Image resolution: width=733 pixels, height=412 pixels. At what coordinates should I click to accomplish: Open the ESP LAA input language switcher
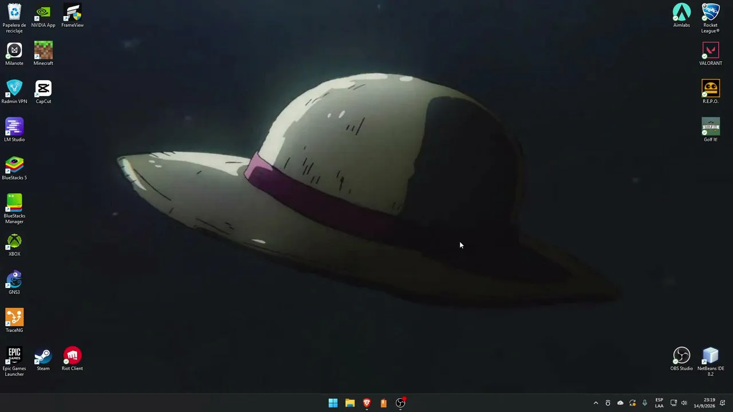(659, 403)
